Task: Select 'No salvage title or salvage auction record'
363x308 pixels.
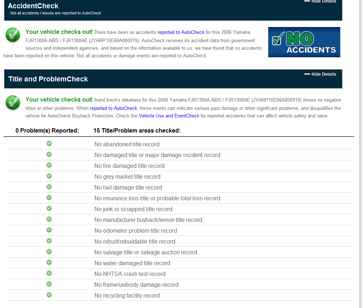Action: [146, 252]
